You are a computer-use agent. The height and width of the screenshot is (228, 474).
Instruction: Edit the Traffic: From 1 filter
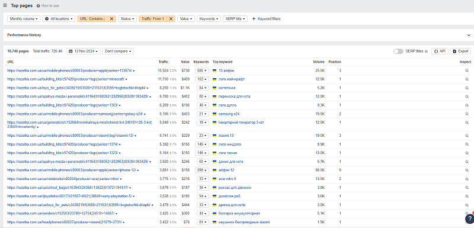pos(153,19)
